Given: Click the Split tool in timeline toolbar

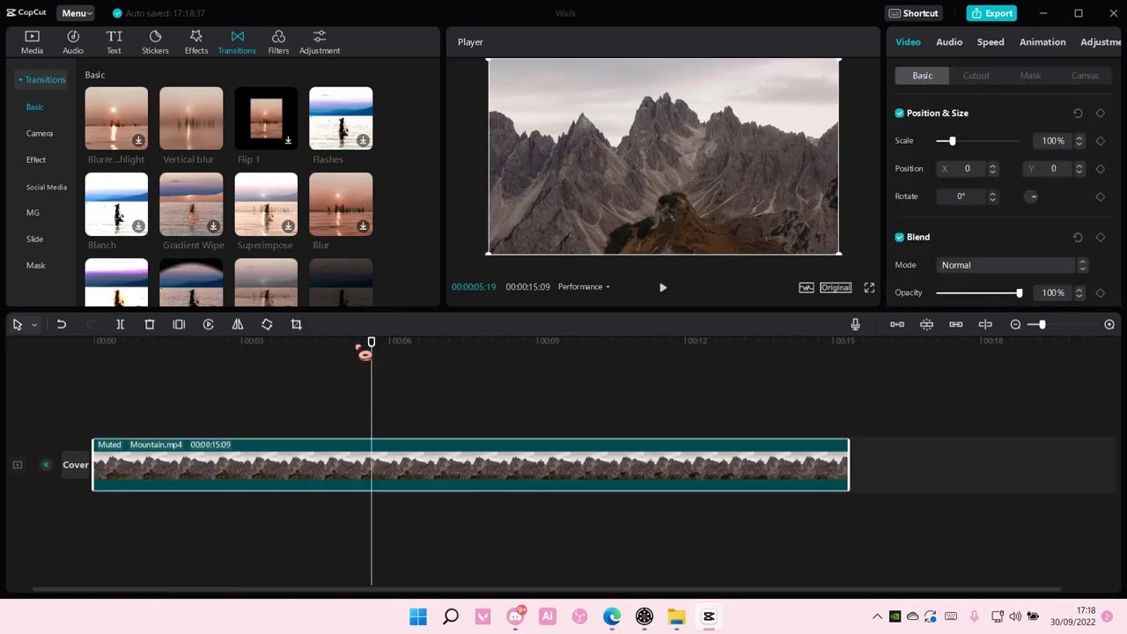Looking at the screenshot, I should click(x=121, y=325).
